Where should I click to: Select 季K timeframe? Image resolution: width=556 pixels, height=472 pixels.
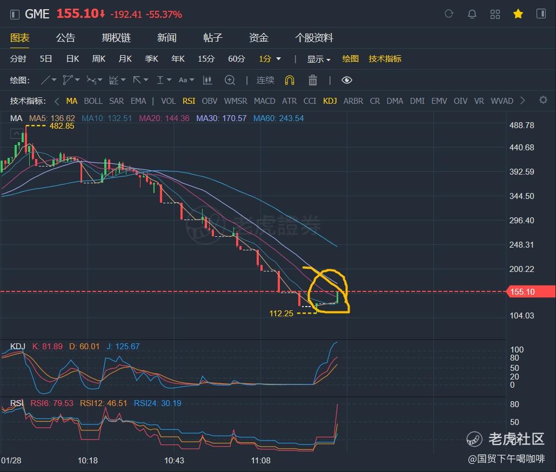tap(151, 58)
